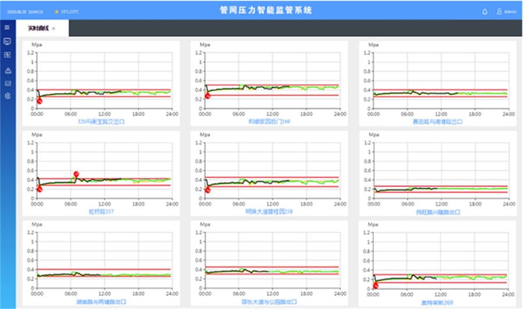Click the Admin user profile icon
The width and height of the screenshot is (523, 309).
tap(499, 11)
